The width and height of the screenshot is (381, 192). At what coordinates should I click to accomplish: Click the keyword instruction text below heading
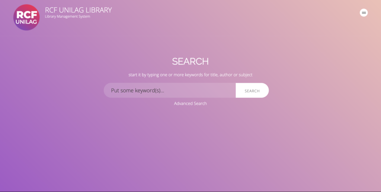pyautogui.click(x=190, y=75)
